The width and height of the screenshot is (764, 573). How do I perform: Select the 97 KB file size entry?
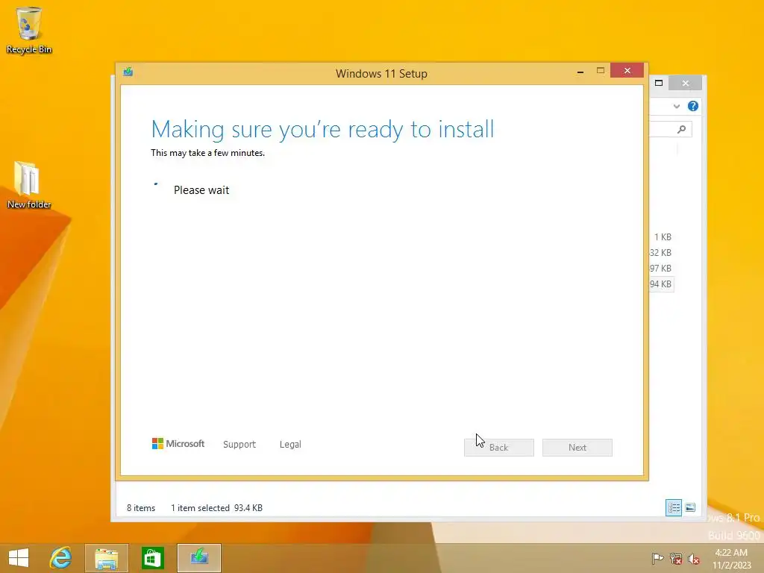point(661,269)
